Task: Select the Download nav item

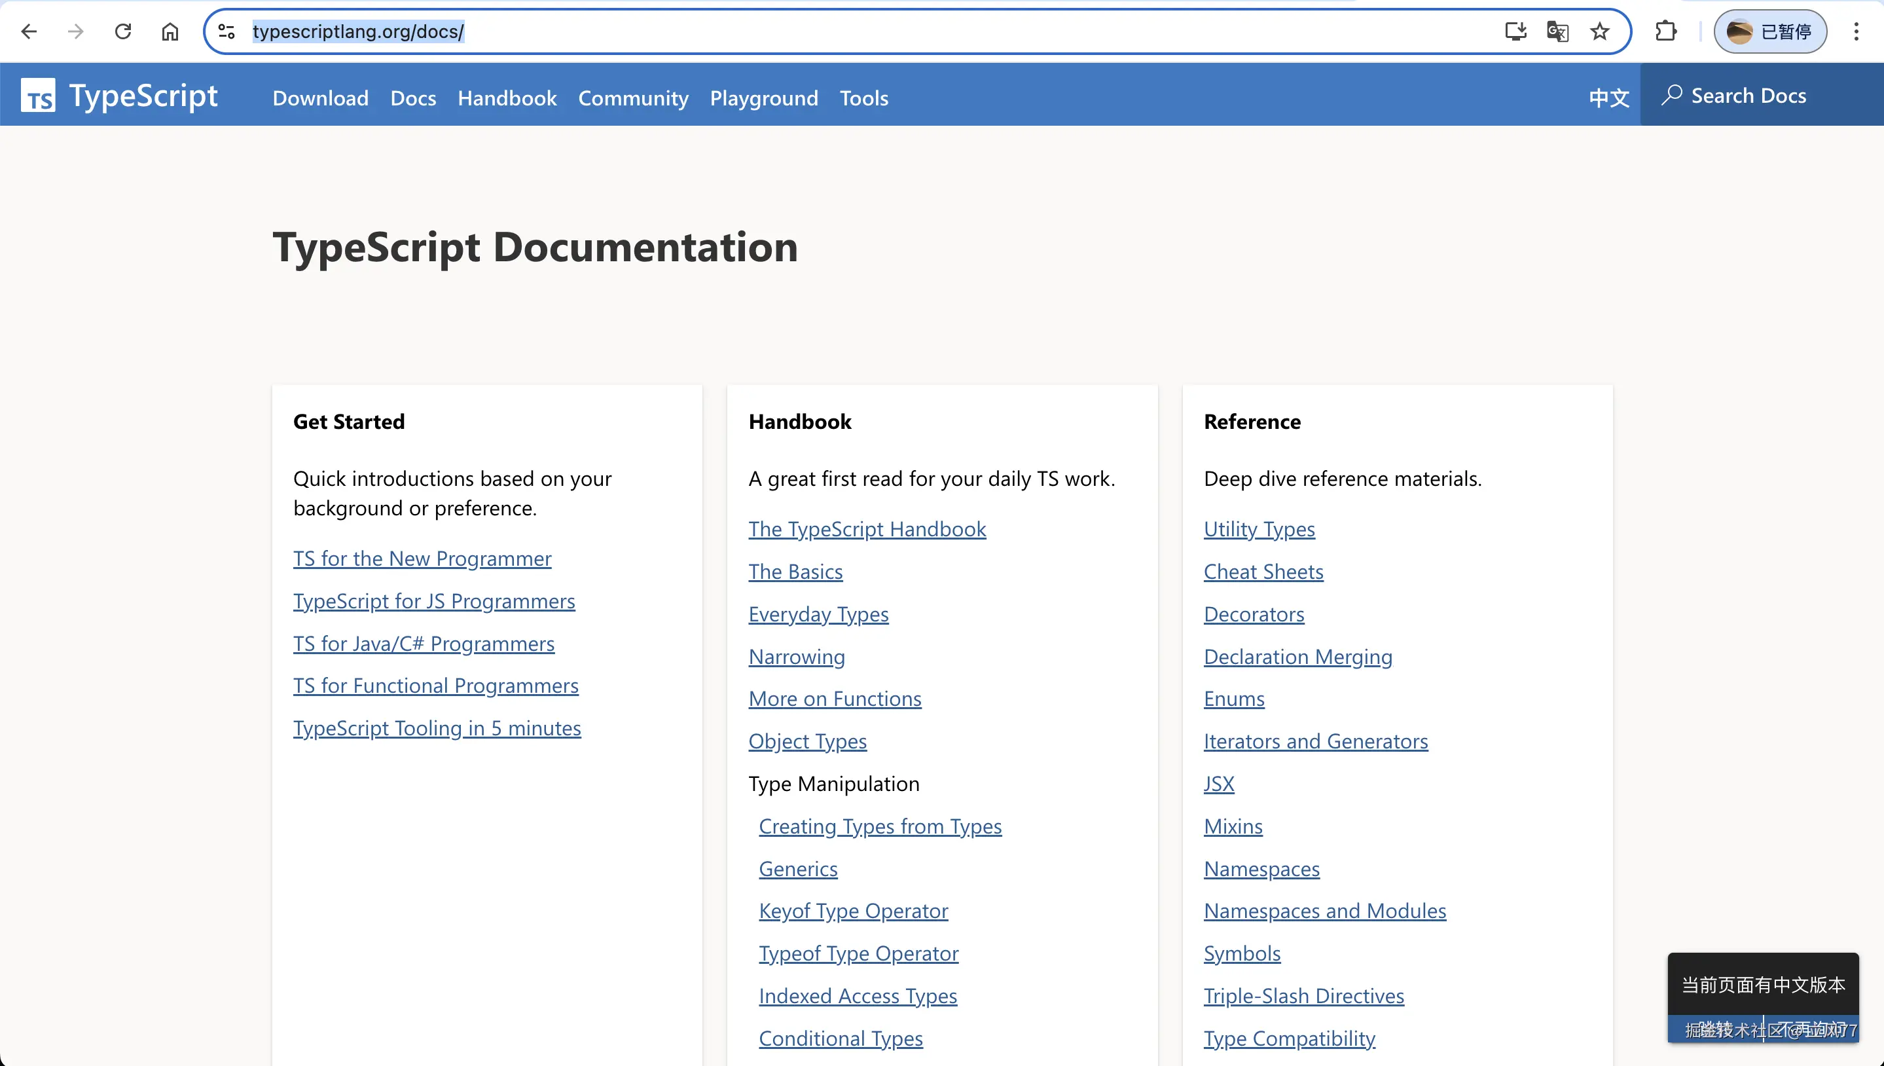Action: coord(320,98)
